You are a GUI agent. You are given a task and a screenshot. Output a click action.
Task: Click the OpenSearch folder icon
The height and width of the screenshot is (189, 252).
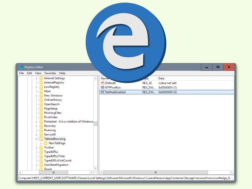coord(41,104)
